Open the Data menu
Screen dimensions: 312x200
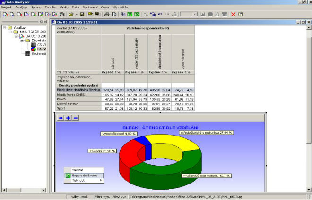[76, 8]
